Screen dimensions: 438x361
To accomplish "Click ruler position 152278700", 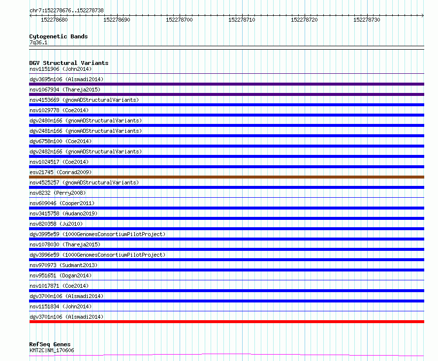I will 179,20.
